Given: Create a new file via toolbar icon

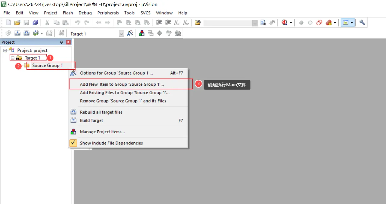Looking at the screenshot, I should point(8,23).
